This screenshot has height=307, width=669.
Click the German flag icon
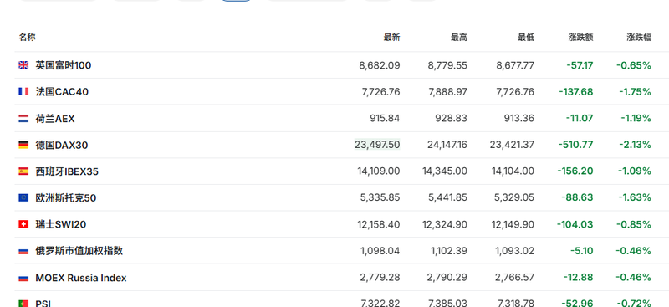[23, 146]
